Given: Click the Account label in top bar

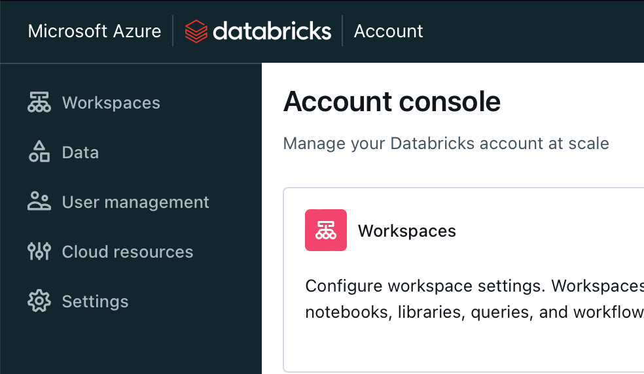Looking at the screenshot, I should click(388, 31).
